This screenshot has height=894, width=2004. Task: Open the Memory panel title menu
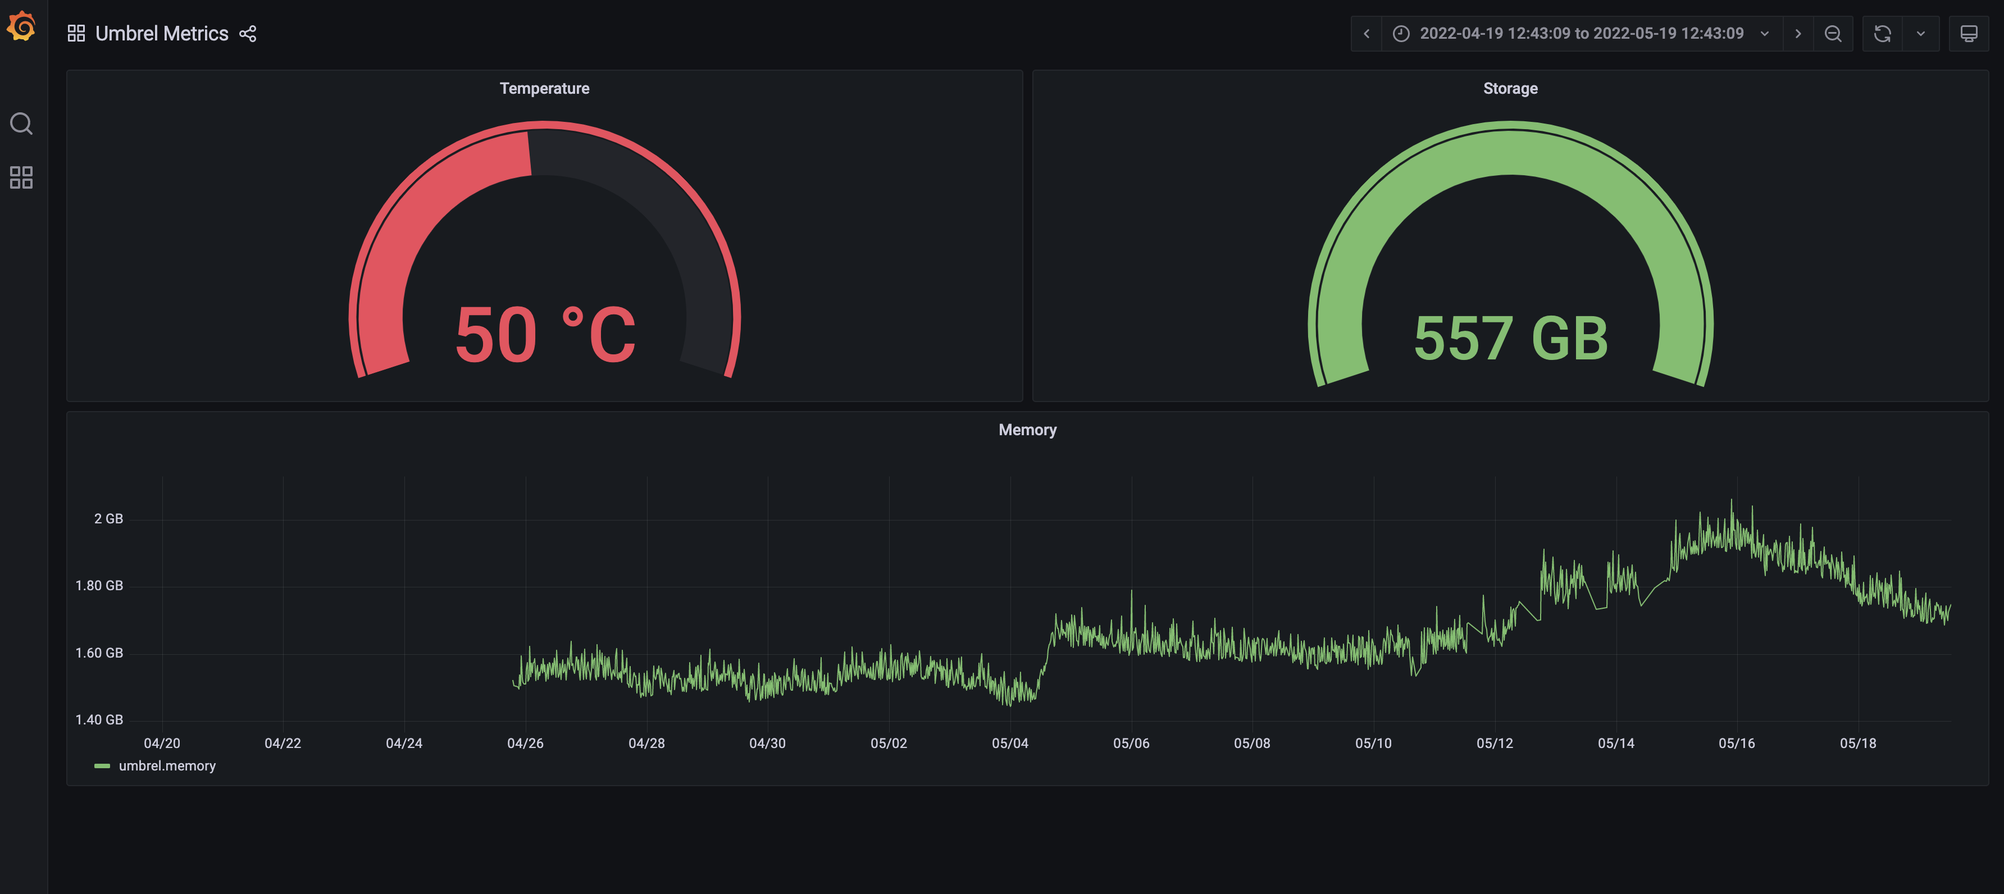pos(1027,430)
